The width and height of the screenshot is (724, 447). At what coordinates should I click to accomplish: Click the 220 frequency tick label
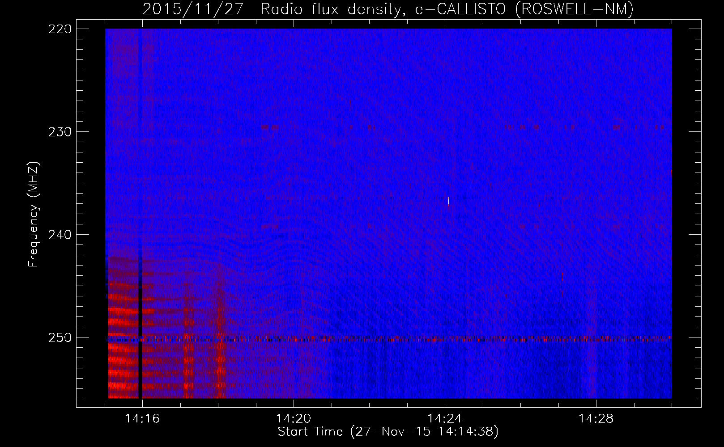tap(60, 29)
